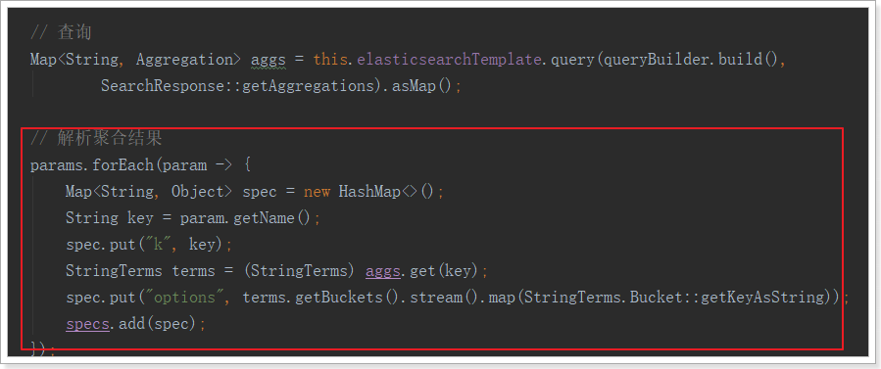Click the 查询 comment line
Screen dimensions: 881x369
[61, 32]
